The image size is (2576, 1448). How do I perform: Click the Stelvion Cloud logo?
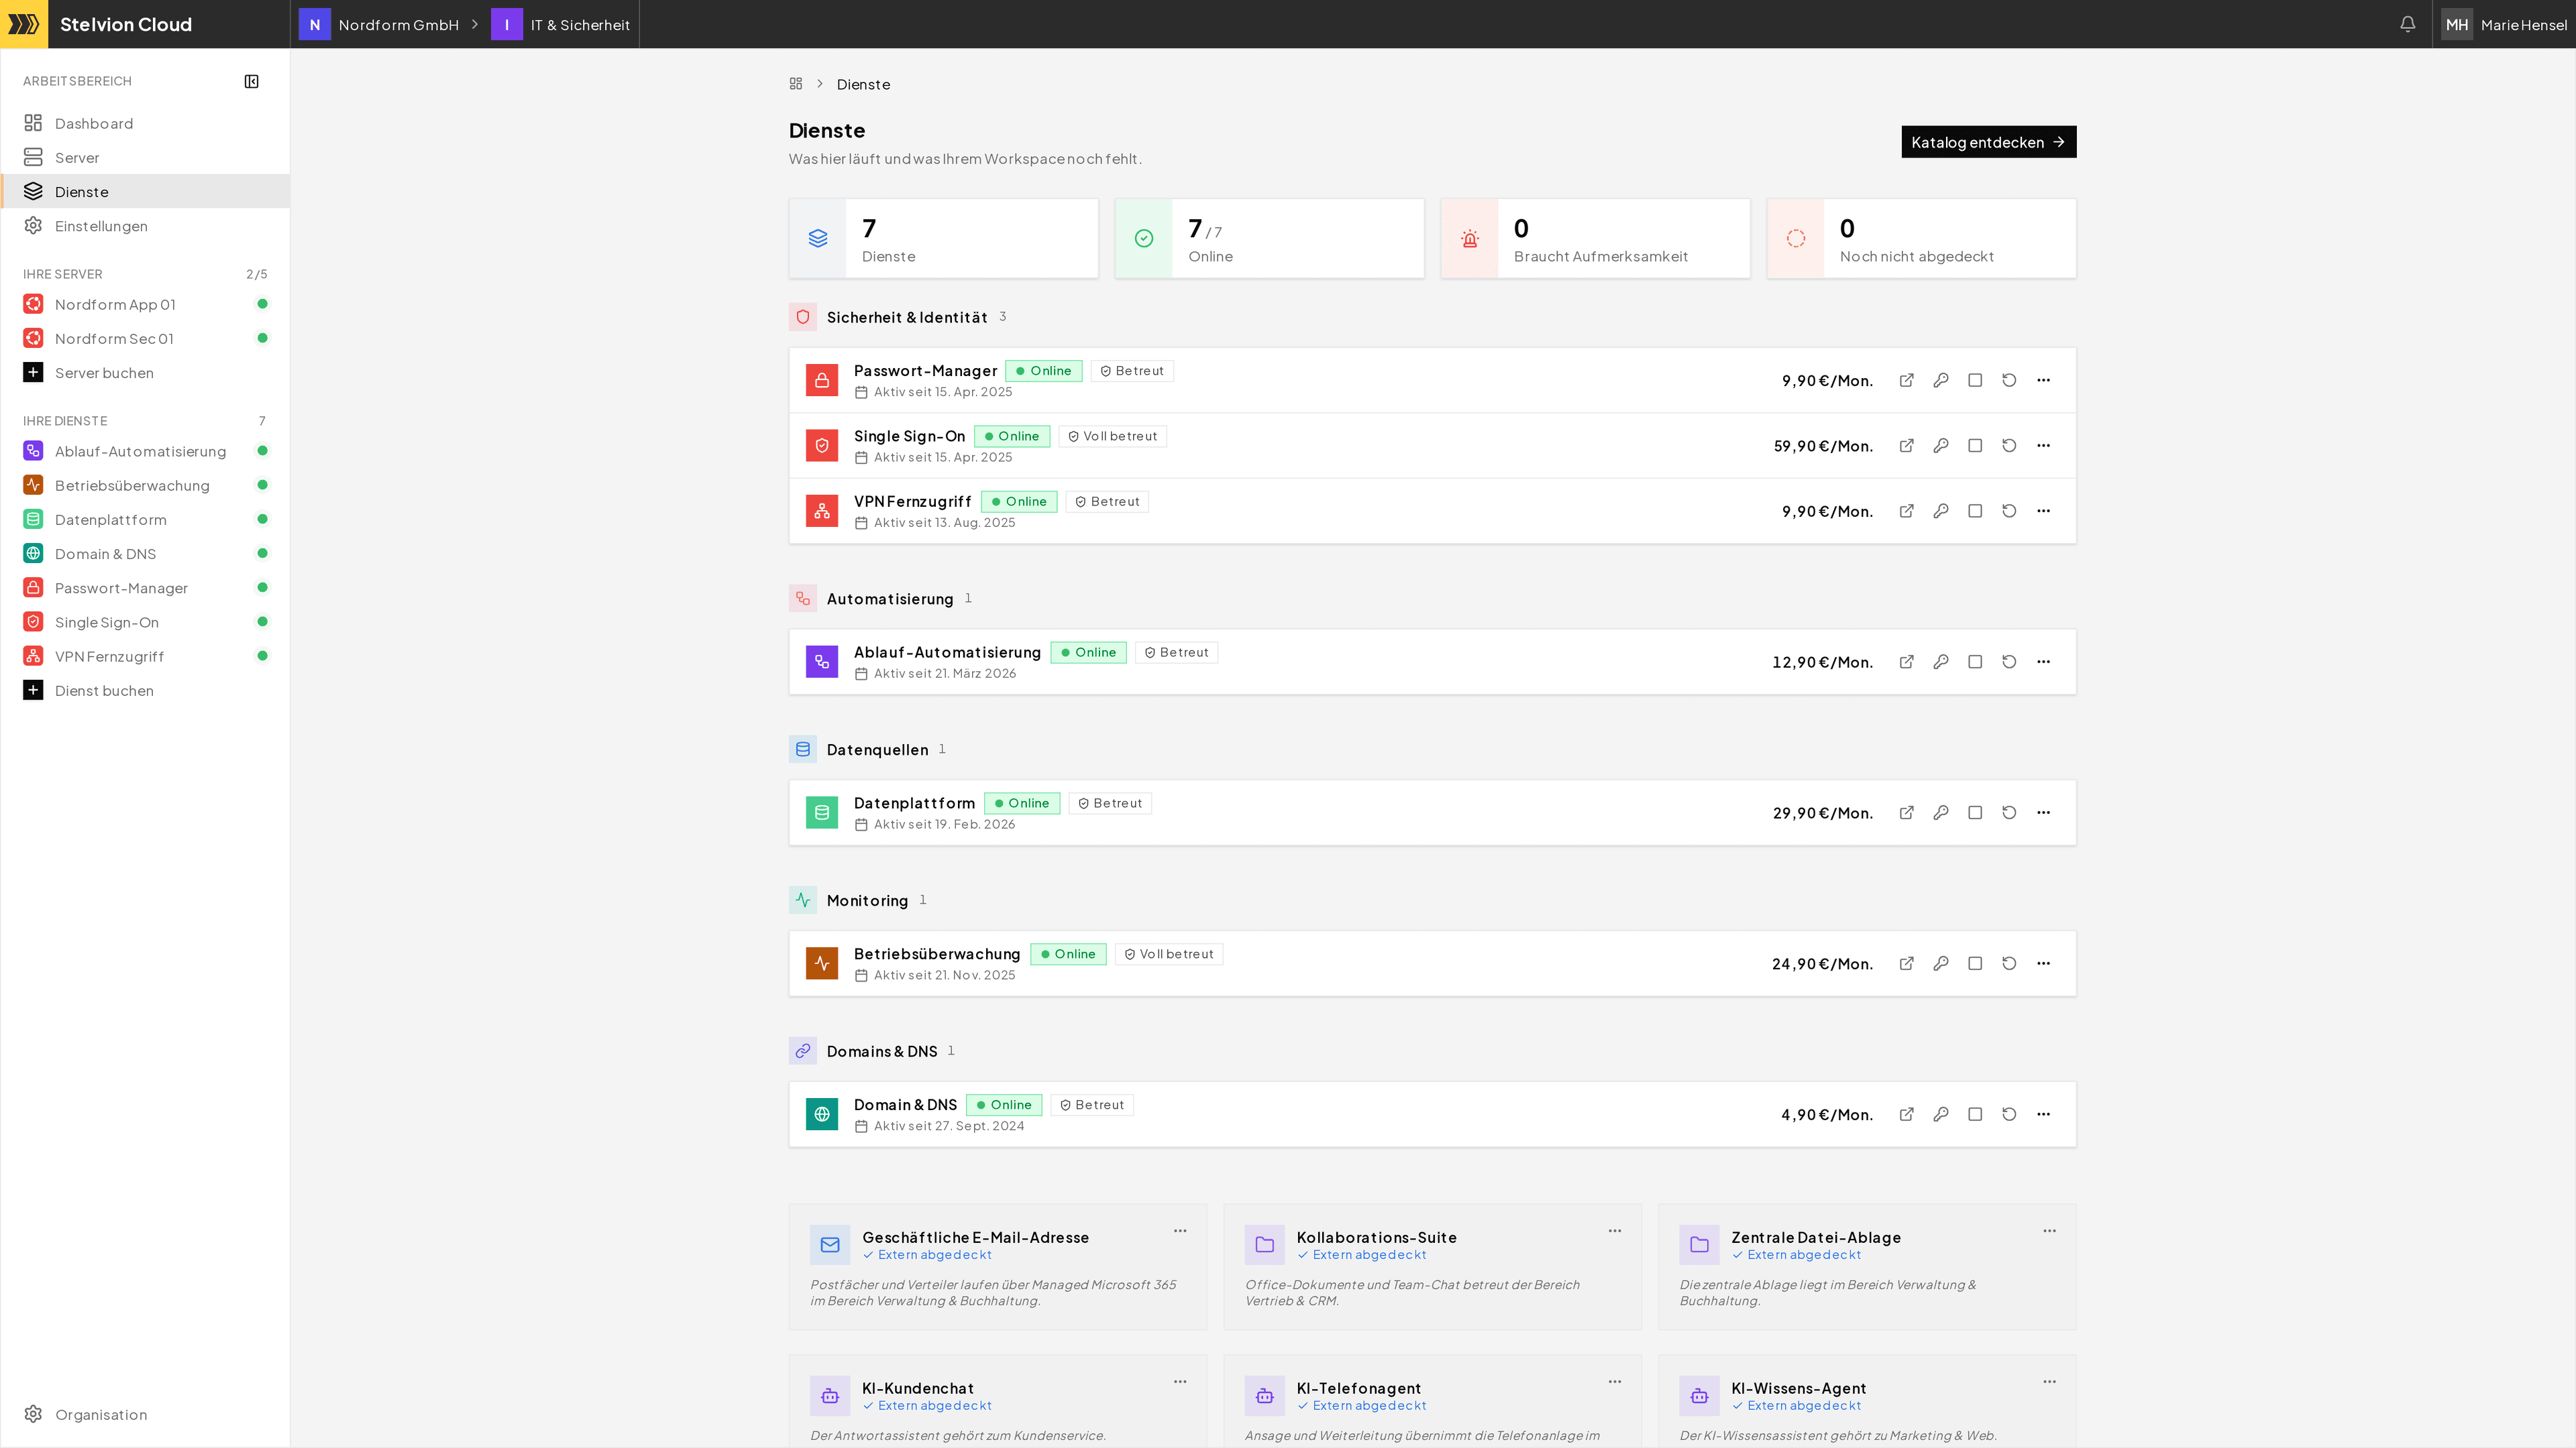(23, 24)
